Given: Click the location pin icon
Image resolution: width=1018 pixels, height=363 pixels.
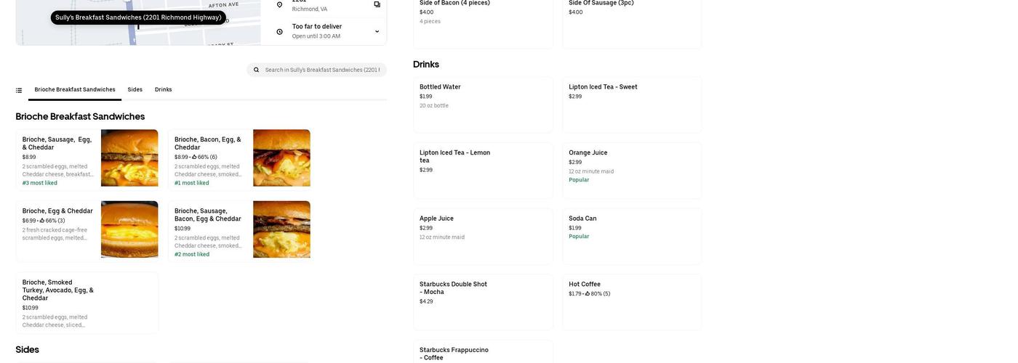Looking at the screenshot, I should click(279, 4).
